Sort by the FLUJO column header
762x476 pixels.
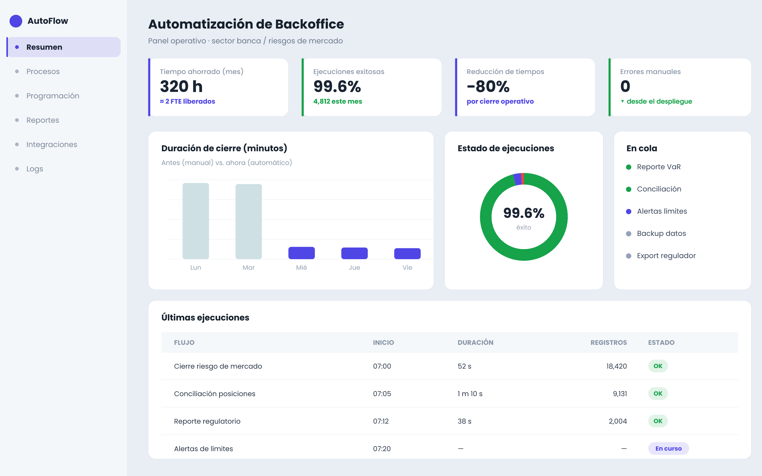click(x=184, y=342)
